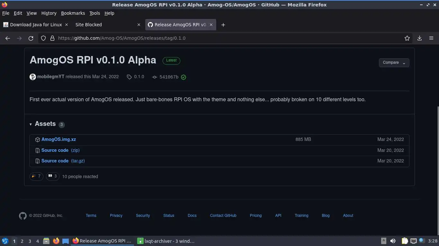Open mobilegmYT user profile
The width and height of the screenshot is (439, 246).
51,77
